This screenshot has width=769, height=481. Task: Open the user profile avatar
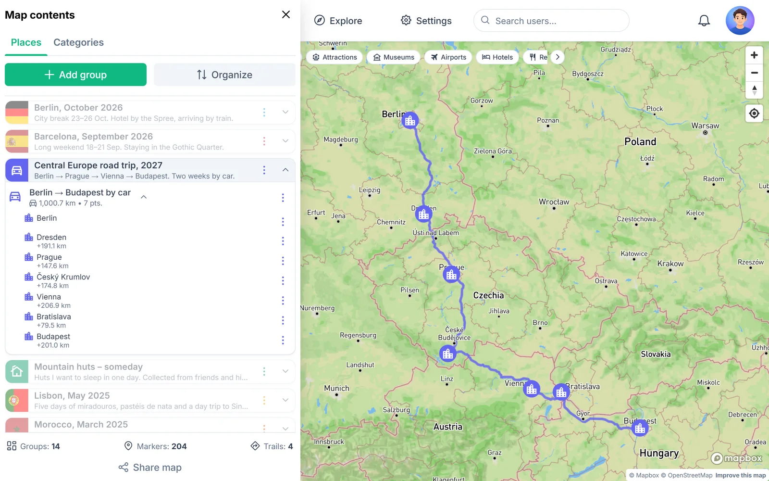[x=740, y=21]
